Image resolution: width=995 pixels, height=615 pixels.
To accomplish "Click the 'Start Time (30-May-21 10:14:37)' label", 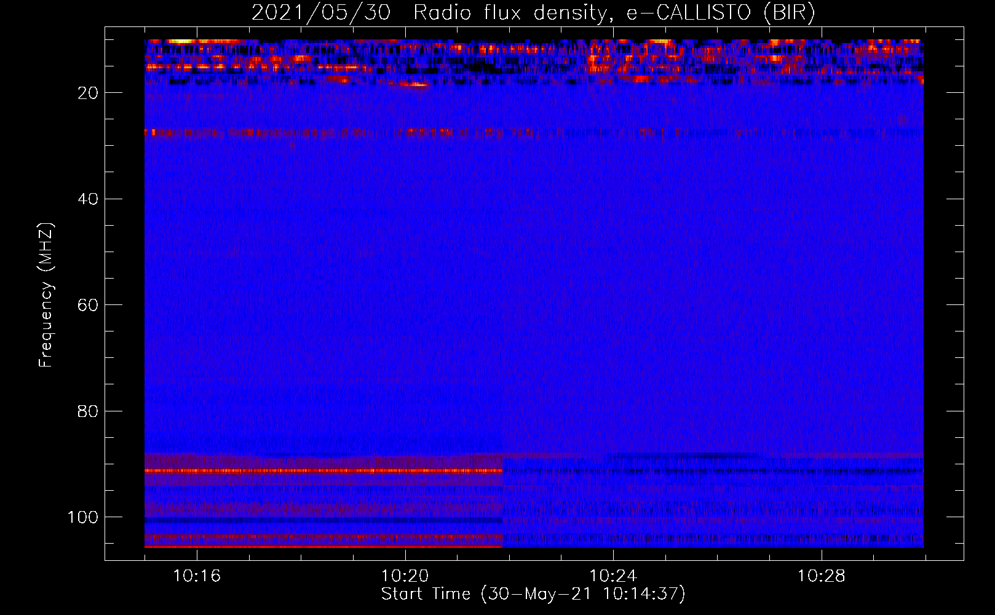I will point(533,594).
